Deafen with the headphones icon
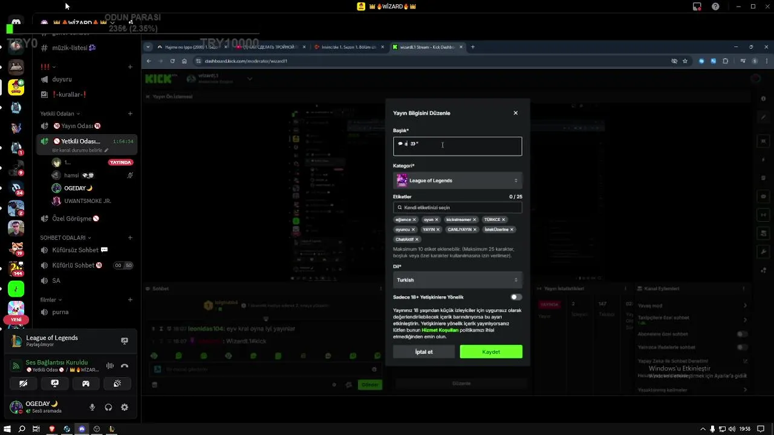 point(108,407)
